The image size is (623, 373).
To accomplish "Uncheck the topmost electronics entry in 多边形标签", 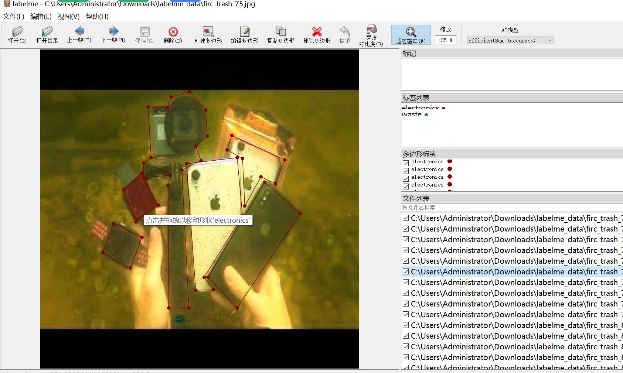I will coord(406,163).
